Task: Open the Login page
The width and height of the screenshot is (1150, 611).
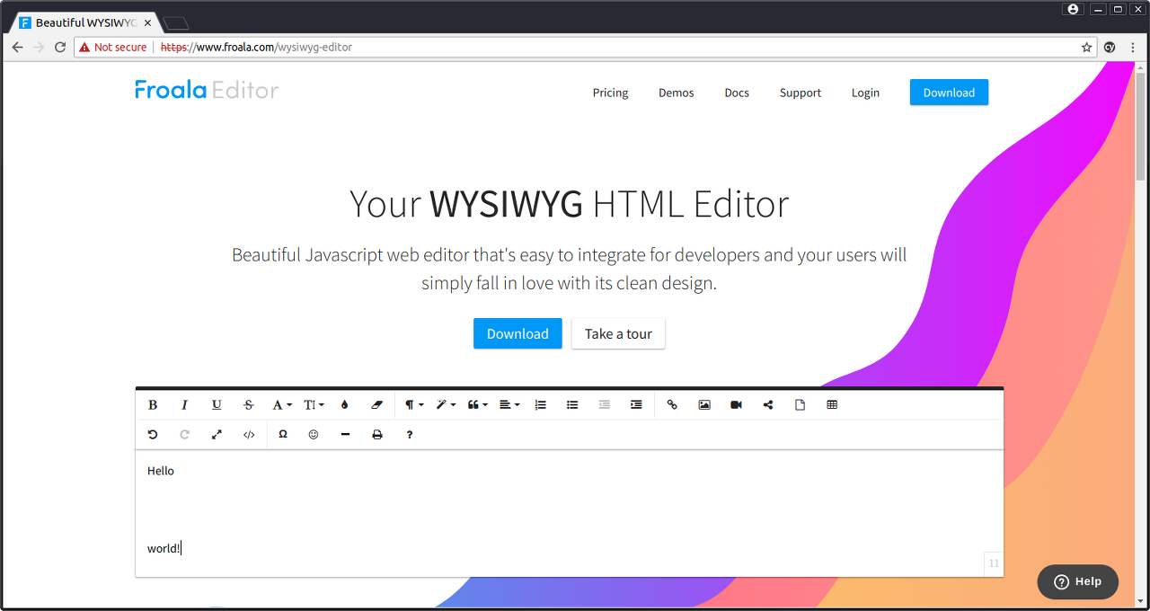Action: click(866, 93)
